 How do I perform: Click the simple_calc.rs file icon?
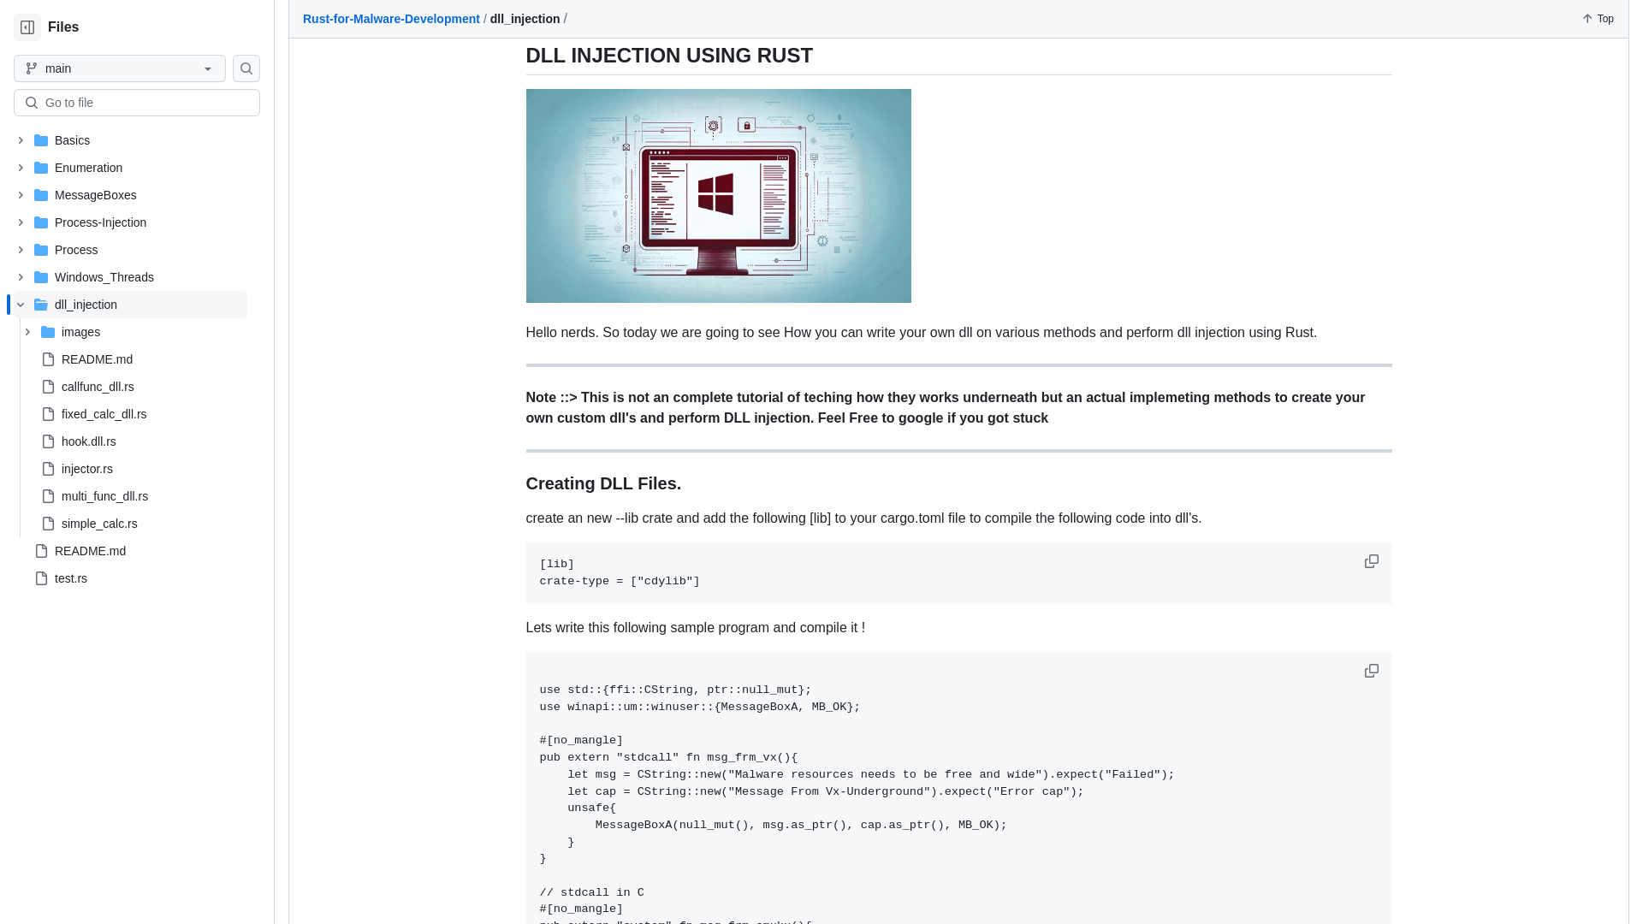point(48,524)
